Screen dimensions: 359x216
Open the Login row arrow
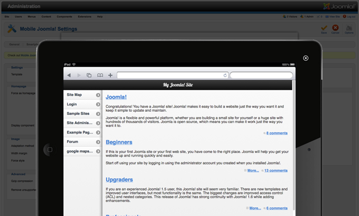(98, 104)
